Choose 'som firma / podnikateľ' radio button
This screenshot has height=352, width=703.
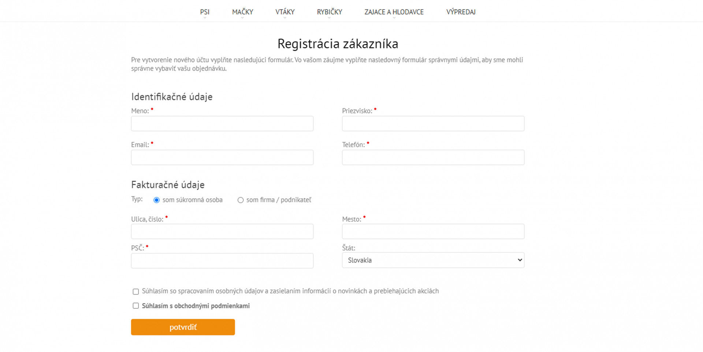241,200
